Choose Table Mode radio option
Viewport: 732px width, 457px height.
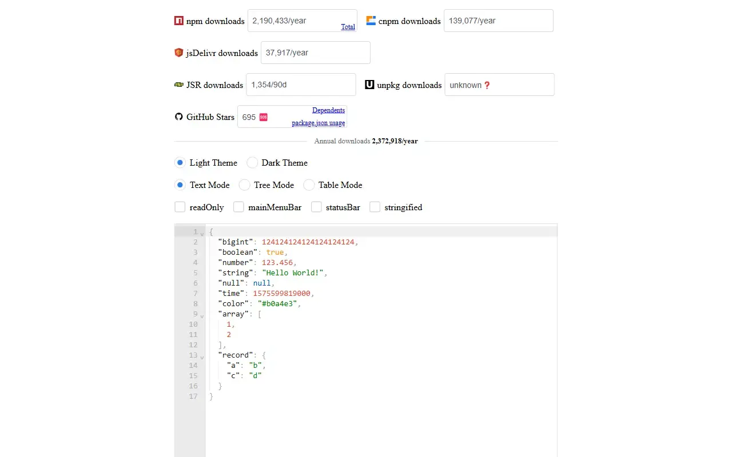click(x=309, y=185)
